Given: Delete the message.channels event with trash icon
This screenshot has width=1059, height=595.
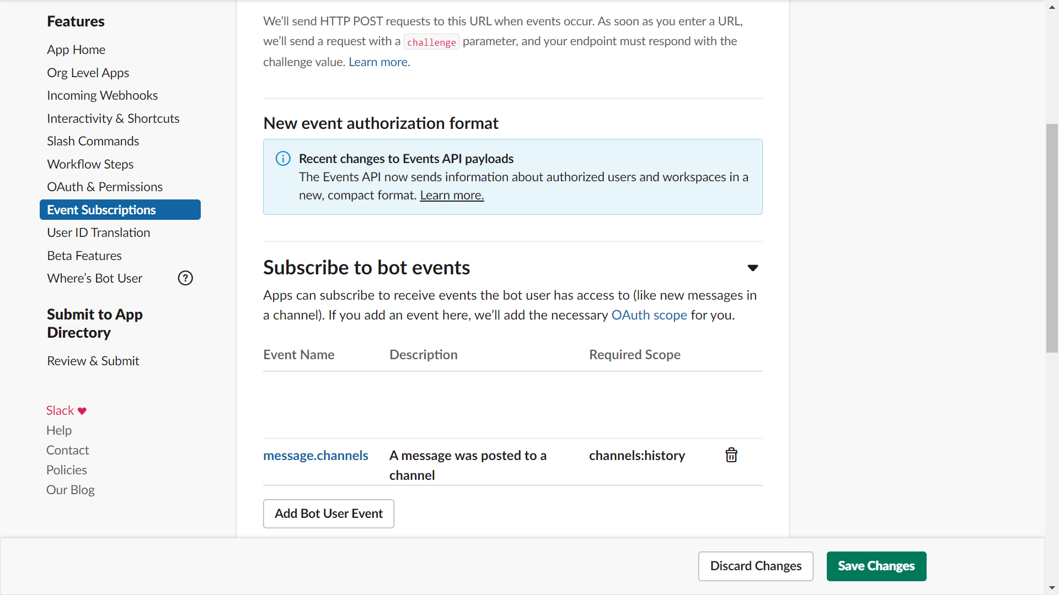Looking at the screenshot, I should point(731,455).
